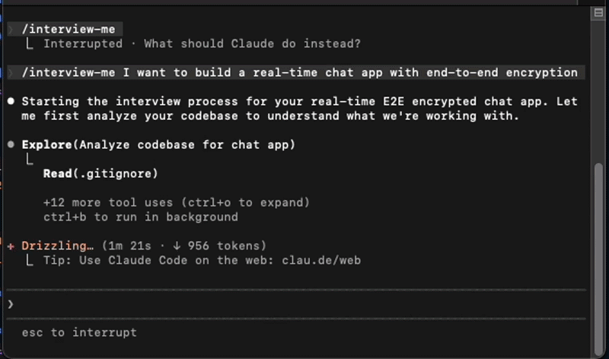Open the clau.de/web link
The image size is (609, 359).
tap(321, 260)
